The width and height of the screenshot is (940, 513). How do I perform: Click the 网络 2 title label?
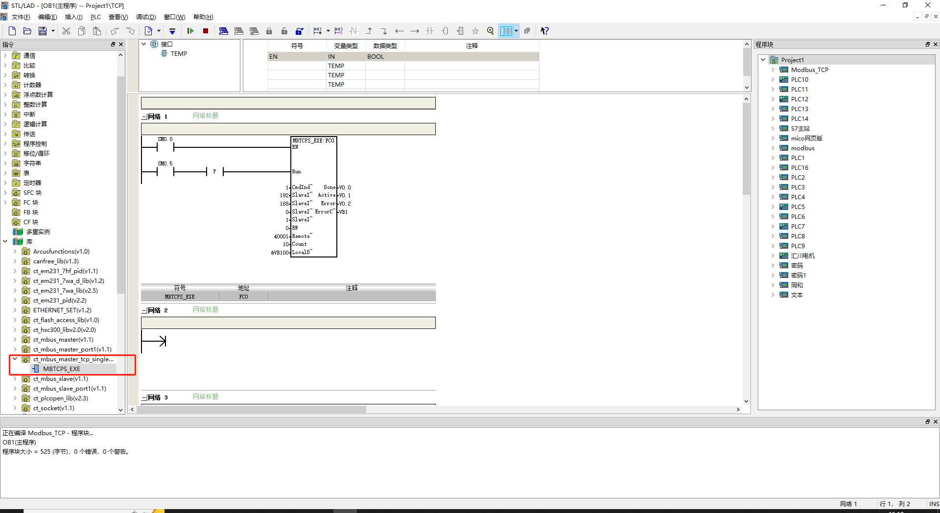pos(158,310)
